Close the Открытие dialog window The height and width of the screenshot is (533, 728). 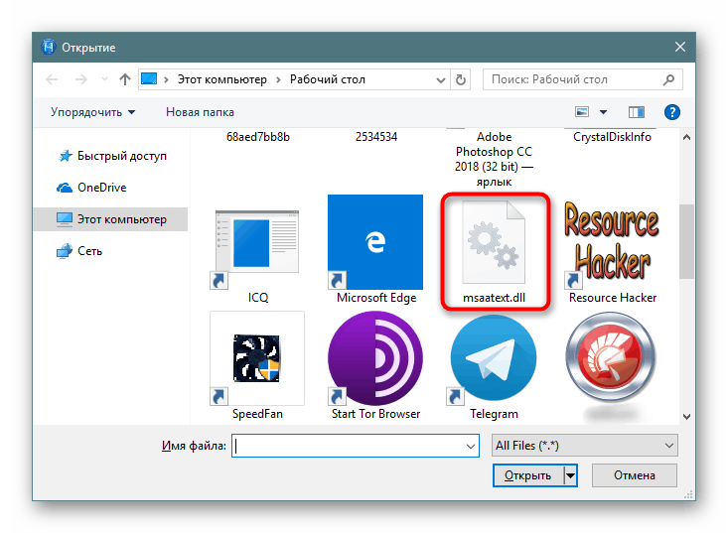click(680, 47)
